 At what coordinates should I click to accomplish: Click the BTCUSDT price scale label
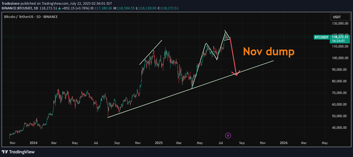point(321,37)
